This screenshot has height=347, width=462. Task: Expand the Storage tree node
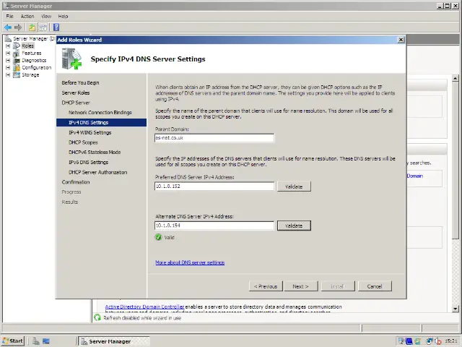tap(8, 75)
